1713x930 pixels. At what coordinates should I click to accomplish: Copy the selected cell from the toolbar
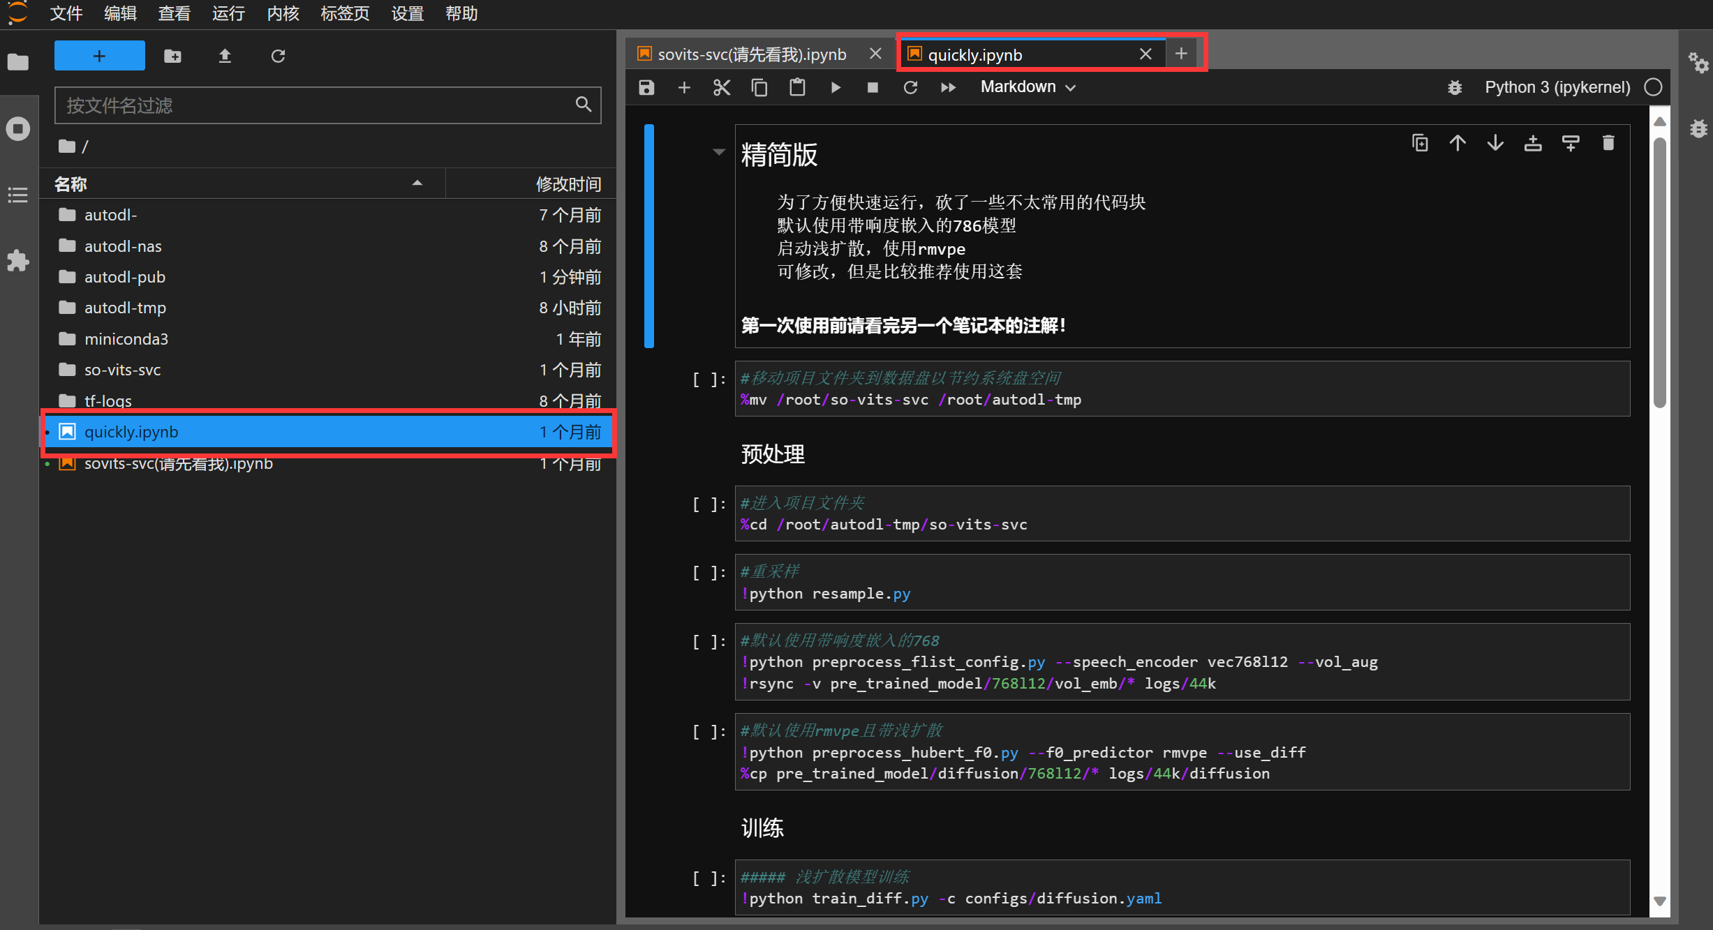[x=759, y=87]
